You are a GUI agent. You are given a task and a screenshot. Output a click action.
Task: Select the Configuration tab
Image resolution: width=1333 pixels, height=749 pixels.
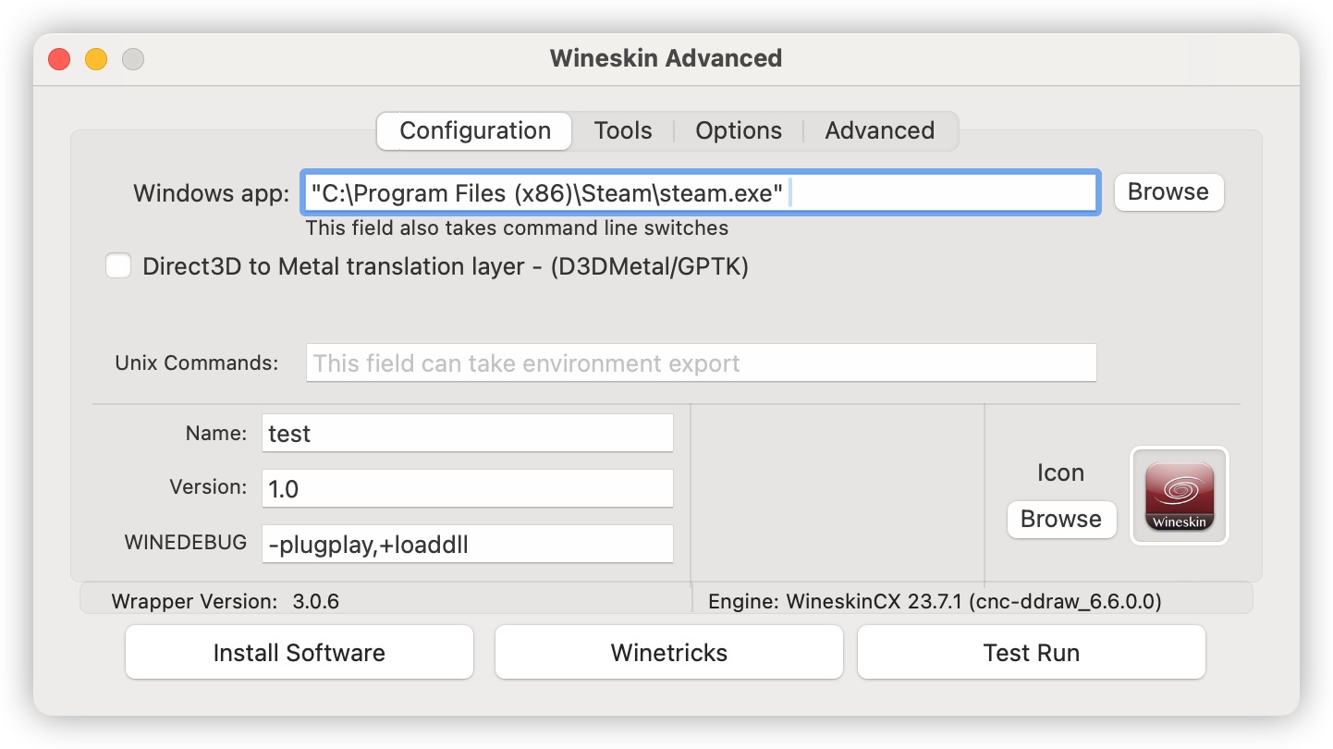point(473,130)
